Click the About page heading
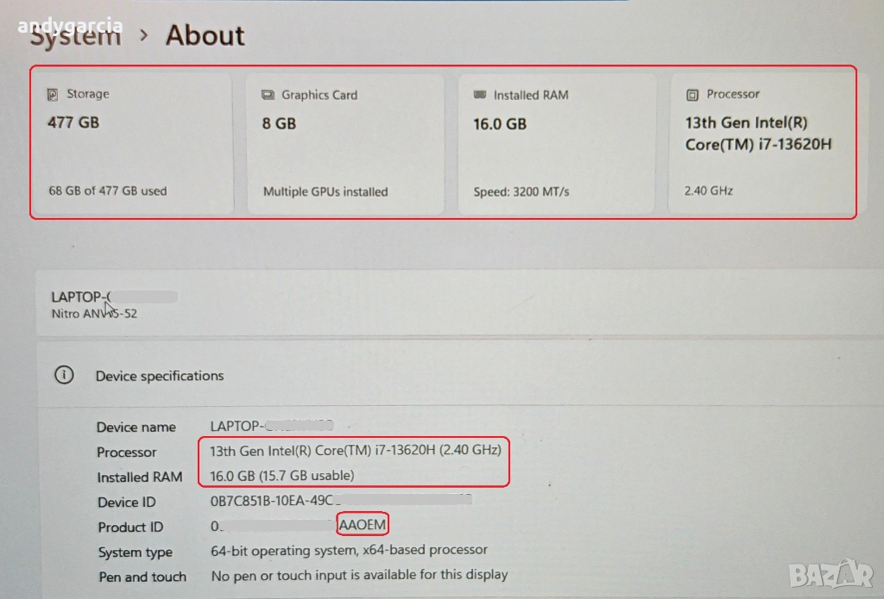This screenshot has height=599, width=884. click(205, 35)
